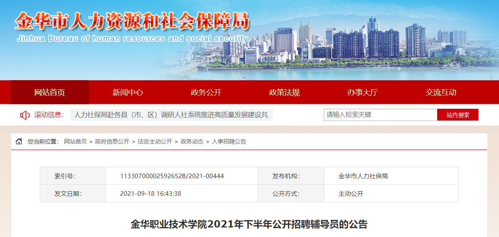The image size is (499, 237).
Task: Click the home icon in breadcrumb
Action: [19, 142]
